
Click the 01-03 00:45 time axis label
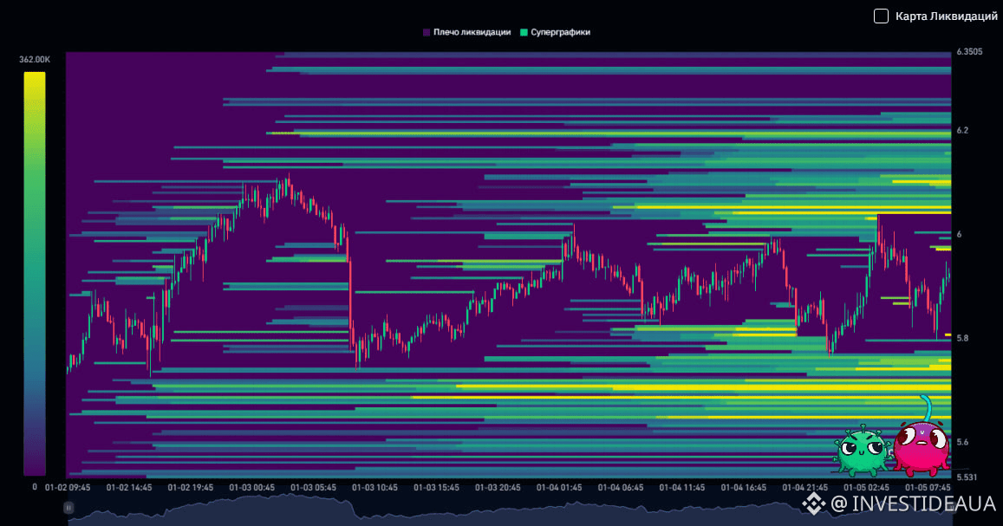pos(252,488)
